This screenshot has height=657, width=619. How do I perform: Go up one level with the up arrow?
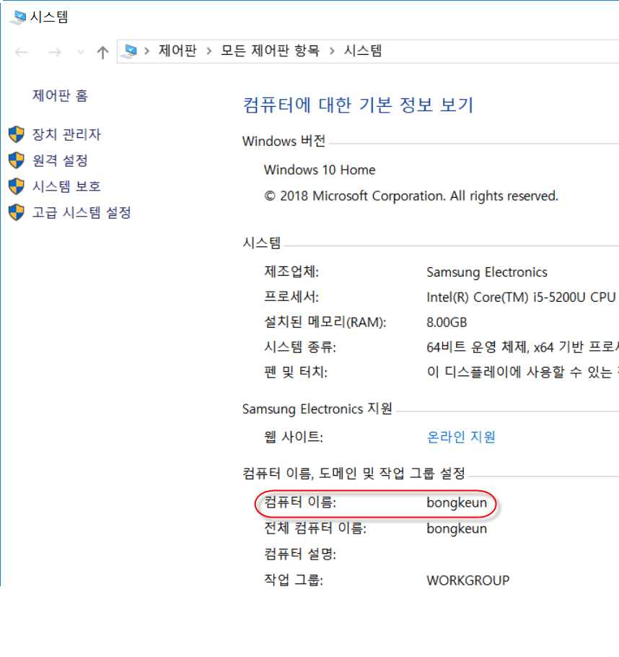[x=102, y=52]
